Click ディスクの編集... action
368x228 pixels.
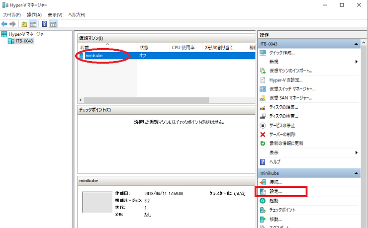click(283, 107)
